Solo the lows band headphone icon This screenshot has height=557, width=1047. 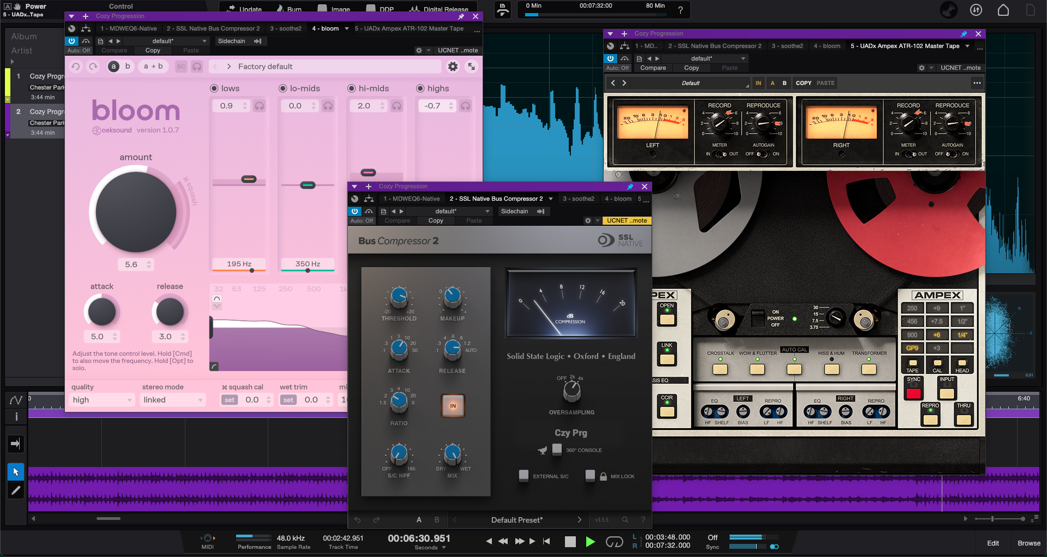click(259, 106)
